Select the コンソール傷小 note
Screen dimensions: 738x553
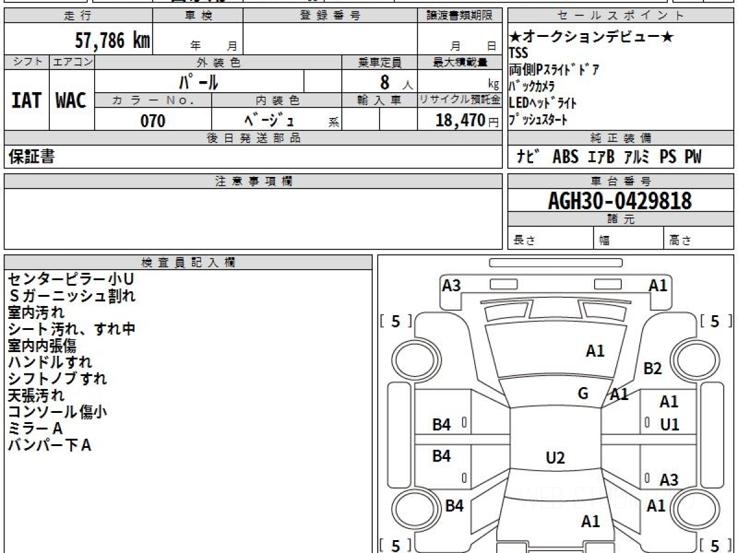coord(57,412)
